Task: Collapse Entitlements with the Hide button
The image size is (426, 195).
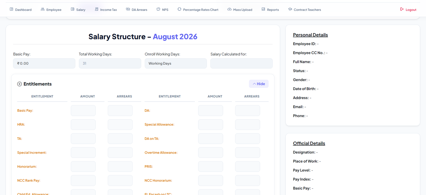Action: click(259, 84)
